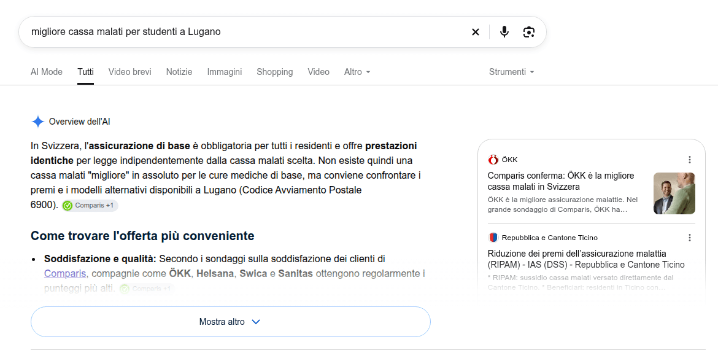Click the RIPAM snippet text about sussidio cassa malati

[x=581, y=282]
